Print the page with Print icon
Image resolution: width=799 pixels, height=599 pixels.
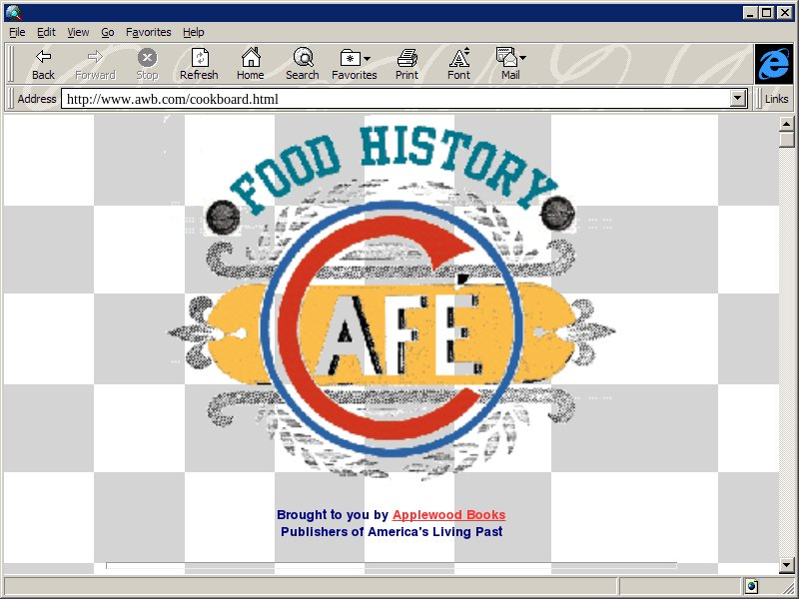tap(406, 58)
